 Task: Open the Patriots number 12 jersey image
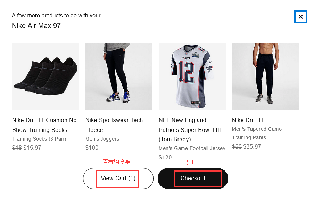(x=192, y=76)
